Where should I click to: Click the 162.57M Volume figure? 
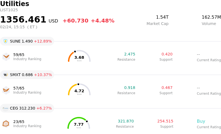[x=211, y=17]
